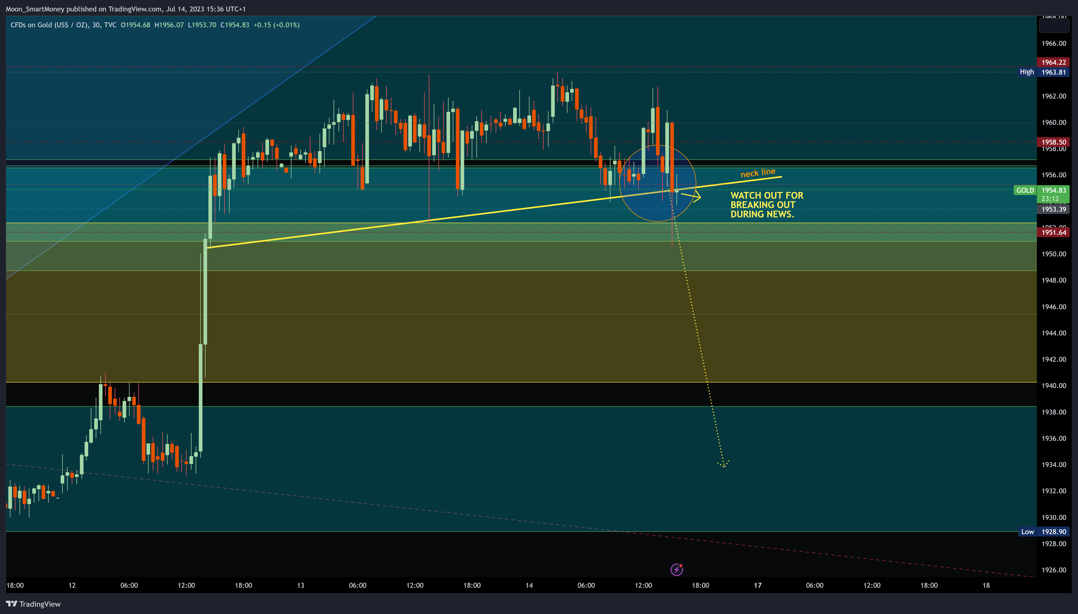Image resolution: width=1078 pixels, height=614 pixels.
Task: Click the High price label 1963.81
Action: [1054, 72]
